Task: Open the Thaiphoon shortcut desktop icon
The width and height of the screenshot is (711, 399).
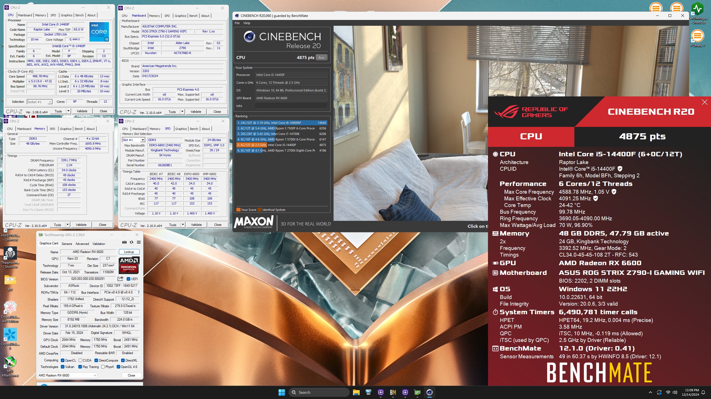Action: point(10,258)
